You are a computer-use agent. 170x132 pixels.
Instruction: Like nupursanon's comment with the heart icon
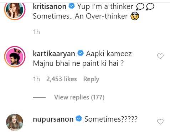click(160, 122)
